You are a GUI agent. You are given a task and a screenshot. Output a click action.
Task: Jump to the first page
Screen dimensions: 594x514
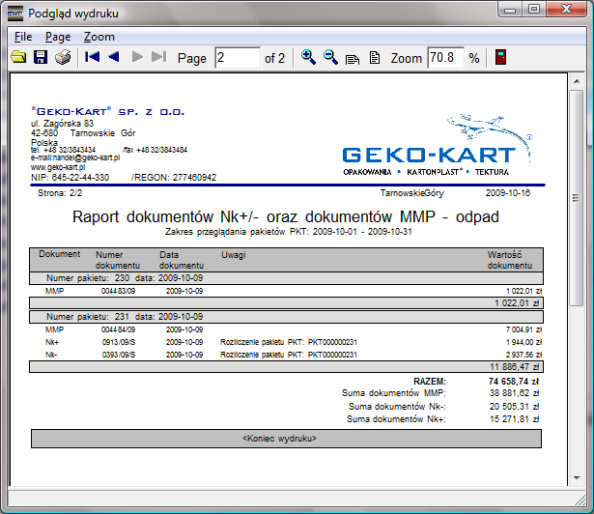coord(93,58)
